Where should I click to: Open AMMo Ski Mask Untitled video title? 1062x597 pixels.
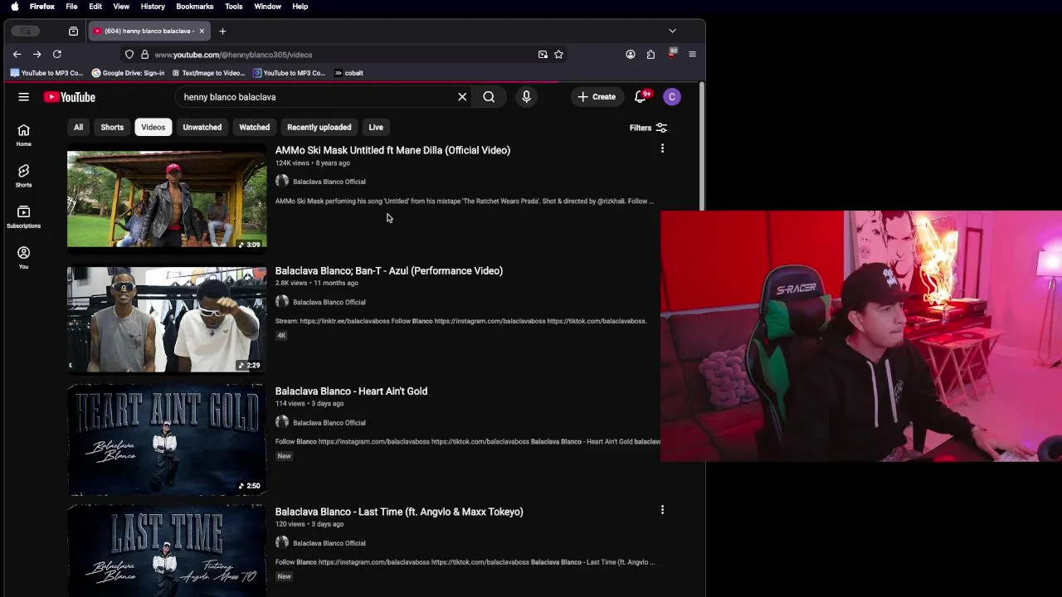[392, 150]
